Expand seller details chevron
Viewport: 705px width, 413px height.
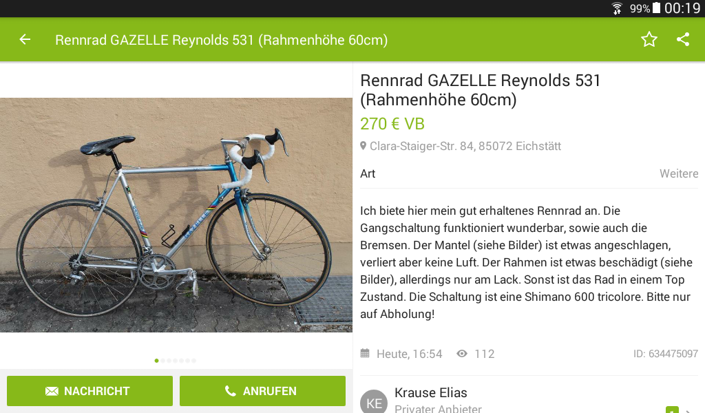click(x=688, y=410)
